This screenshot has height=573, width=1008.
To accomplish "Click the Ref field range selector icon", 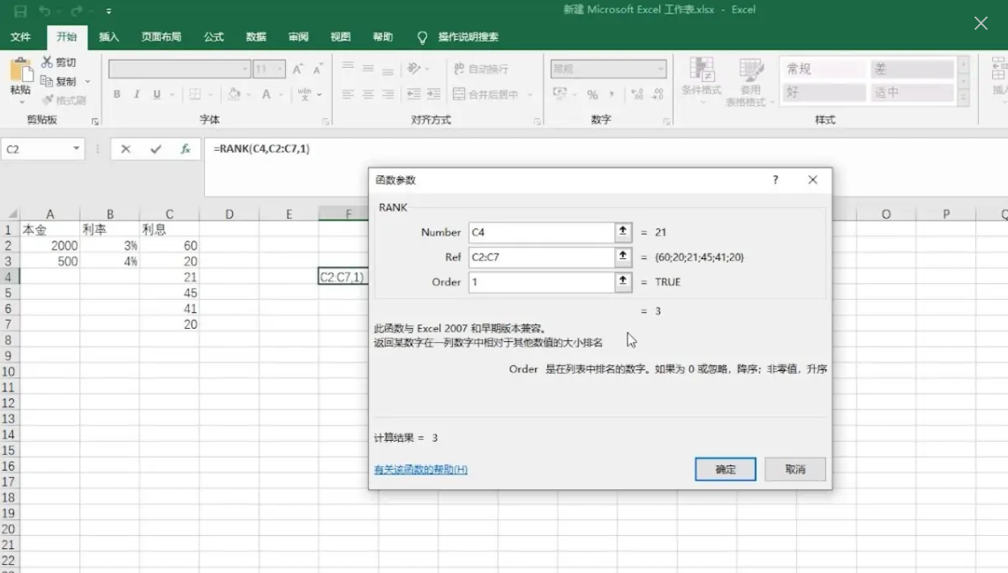I will tap(623, 257).
